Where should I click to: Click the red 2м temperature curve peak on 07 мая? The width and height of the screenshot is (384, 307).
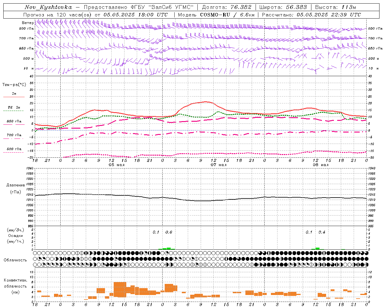tap(206, 102)
